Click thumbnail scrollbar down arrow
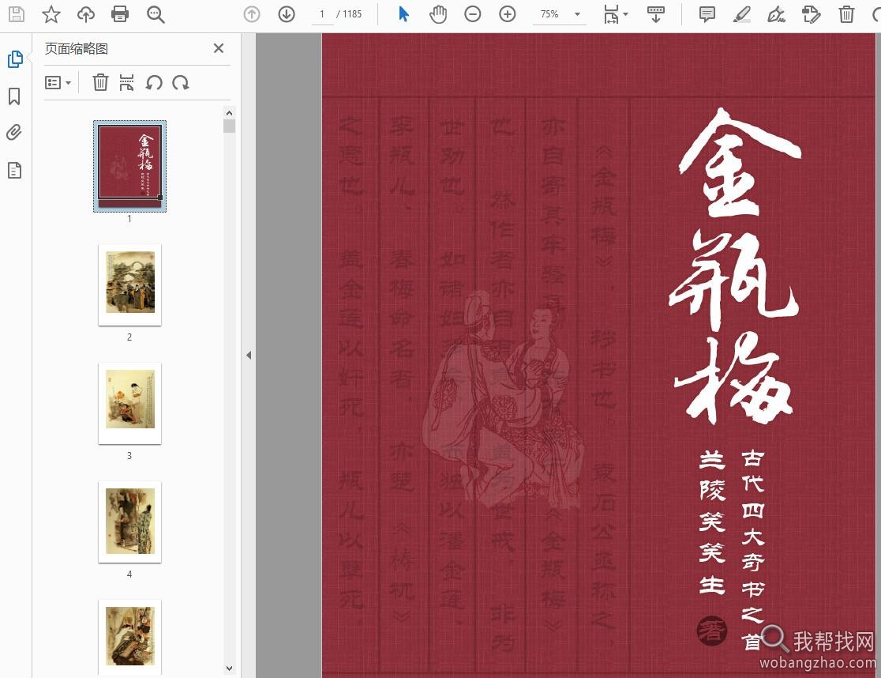 pyautogui.click(x=229, y=668)
